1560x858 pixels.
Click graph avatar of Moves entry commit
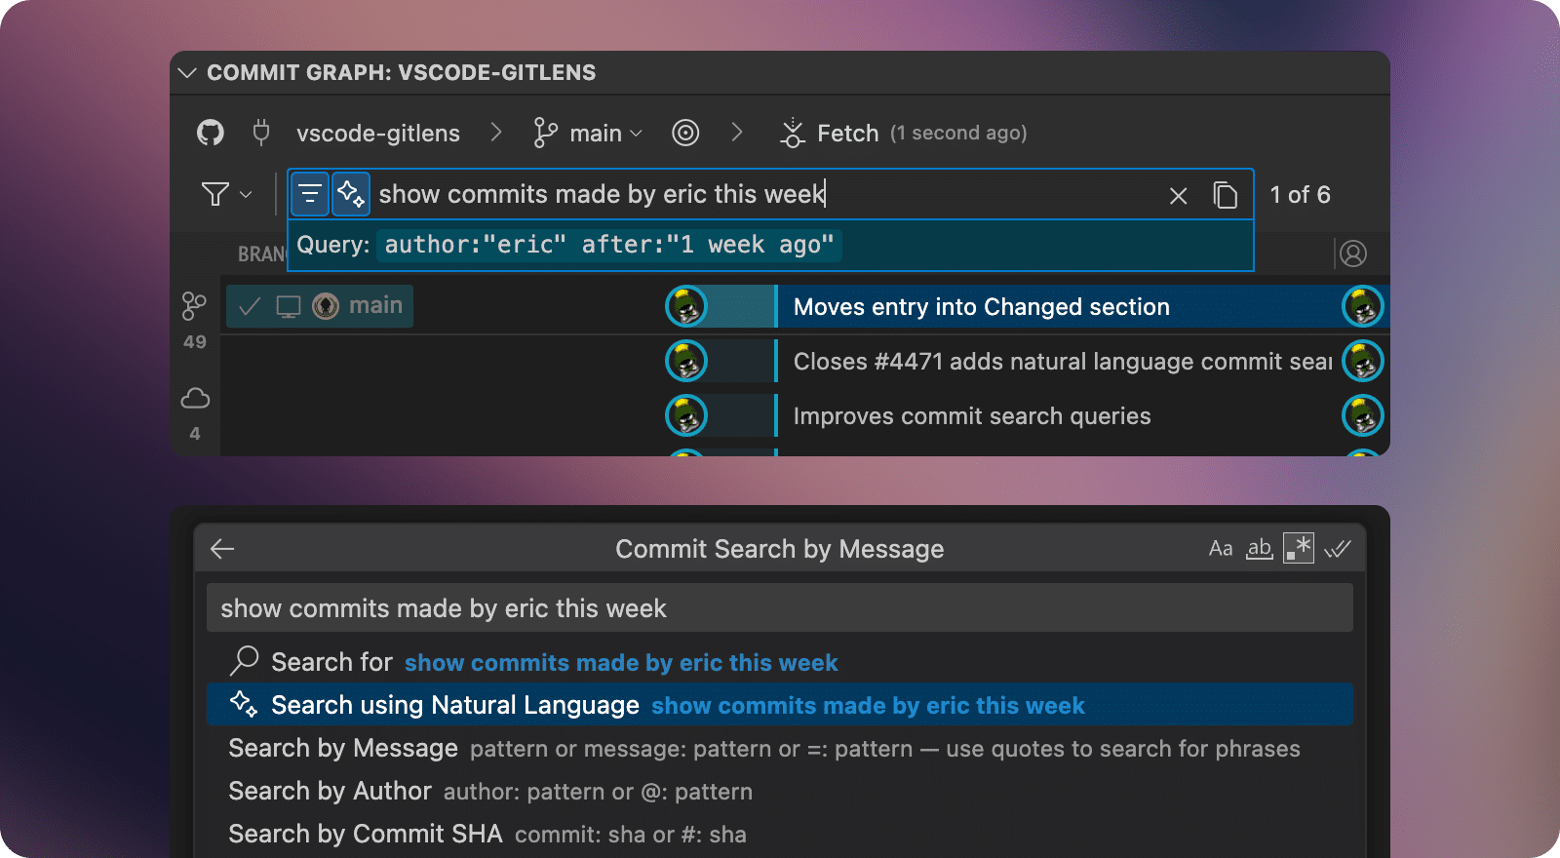tap(686, 307)
